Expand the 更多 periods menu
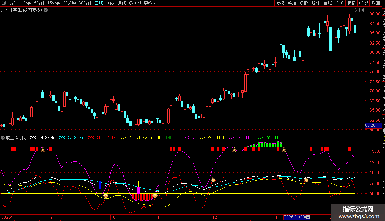This screenshot has width=385, height=221. 150,3
